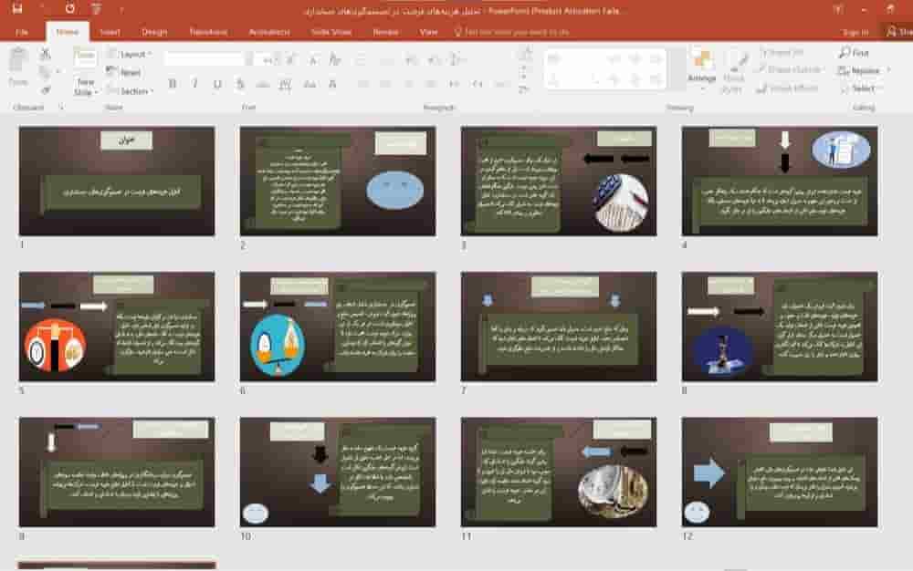This screenshot has width=913, height=571.
Task: Click the Redo icon in quick access toolbar
Action: [70, 9]
